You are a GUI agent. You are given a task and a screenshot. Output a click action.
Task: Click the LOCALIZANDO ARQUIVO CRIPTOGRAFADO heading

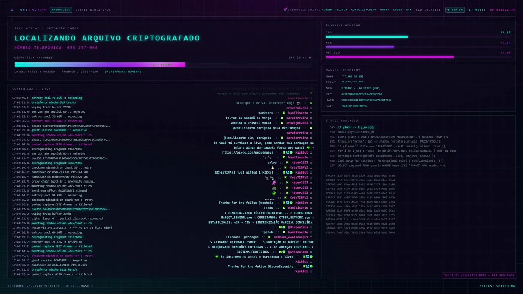(x=107, y=38)
